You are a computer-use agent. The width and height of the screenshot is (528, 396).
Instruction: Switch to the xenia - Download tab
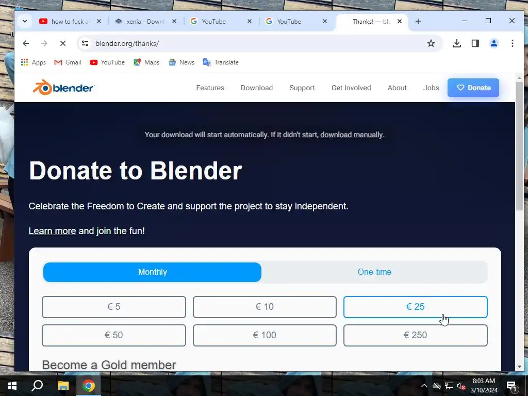click(145, 21)
